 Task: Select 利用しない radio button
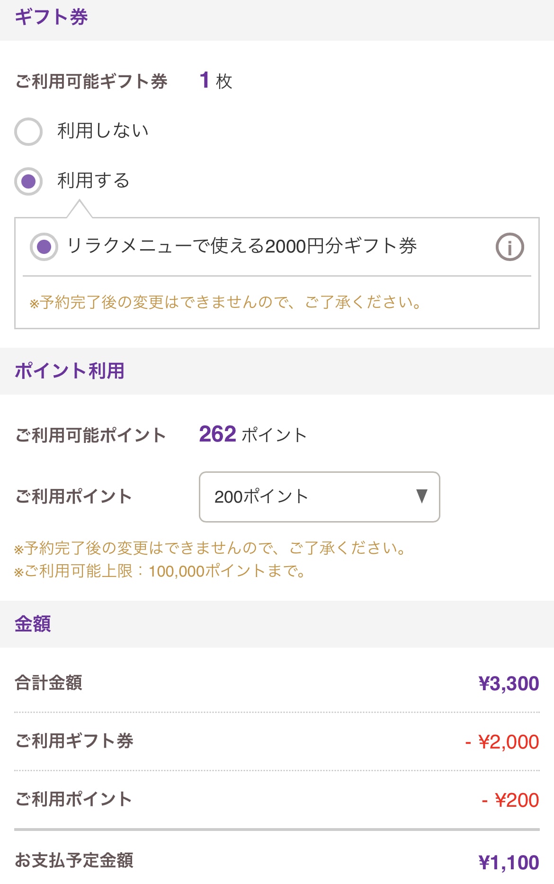(x=28, y=131)
